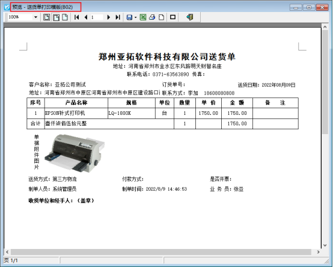Exit the preview using door icon
Viewport: 333px width, 267px height.
coord(190,17)
